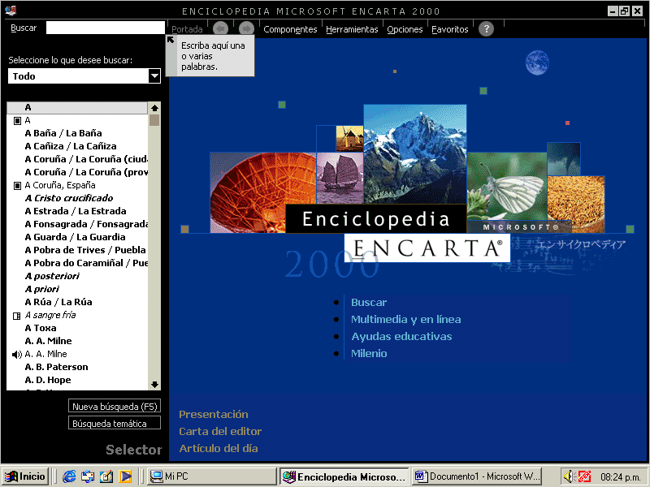Select A priori entry

[x=42, y=289]
